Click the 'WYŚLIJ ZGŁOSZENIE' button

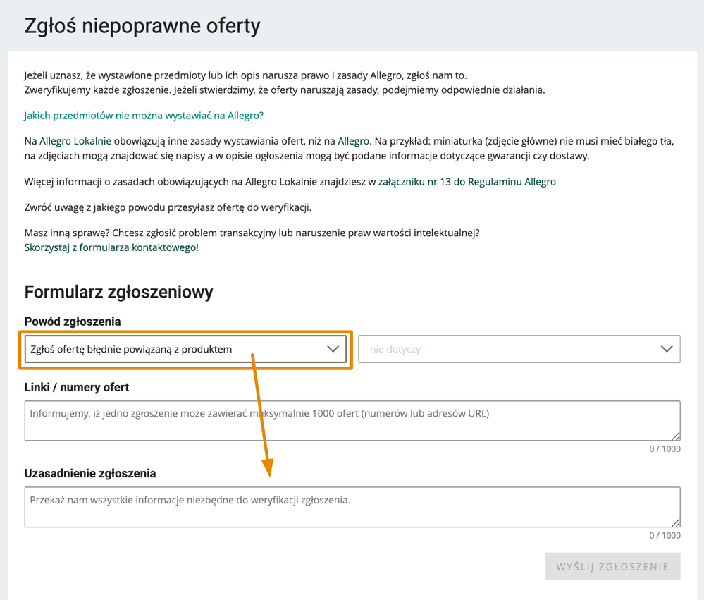point(613,566)
